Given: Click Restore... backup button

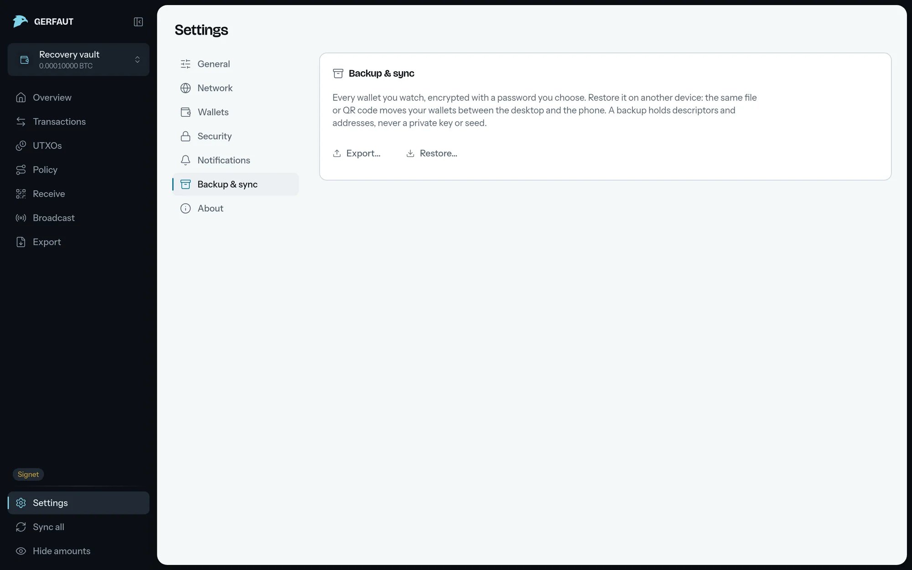Looking at the screenshot, I should 431,154.
